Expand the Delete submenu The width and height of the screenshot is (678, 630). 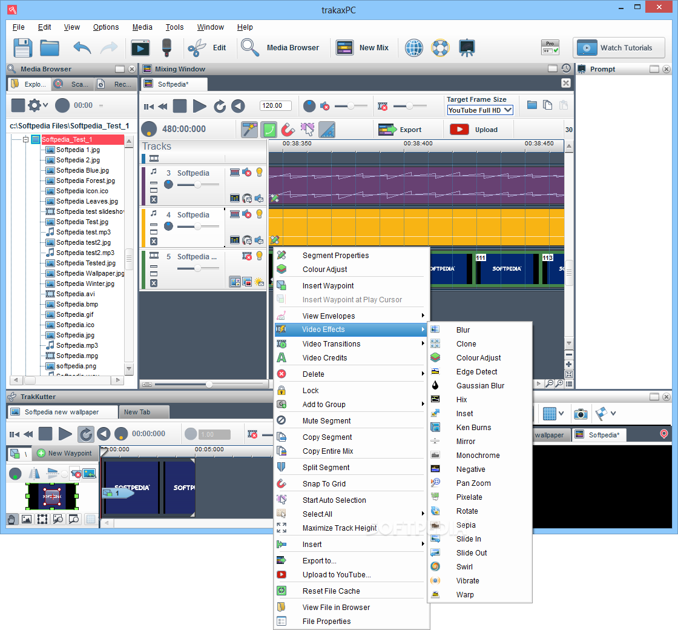[x=351, y=374]
